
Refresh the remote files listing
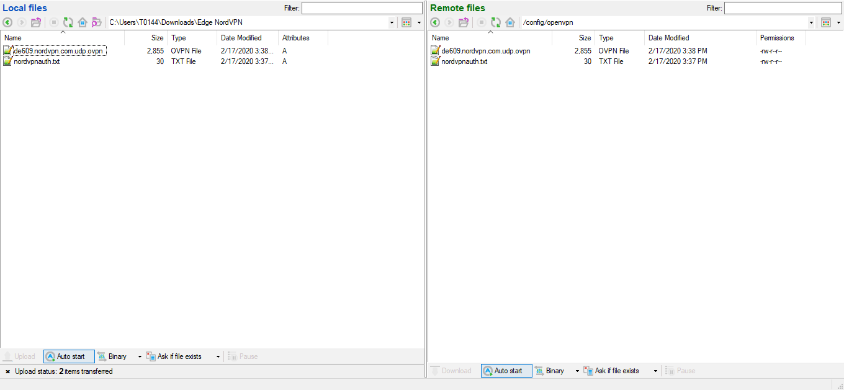click(496, 22)
